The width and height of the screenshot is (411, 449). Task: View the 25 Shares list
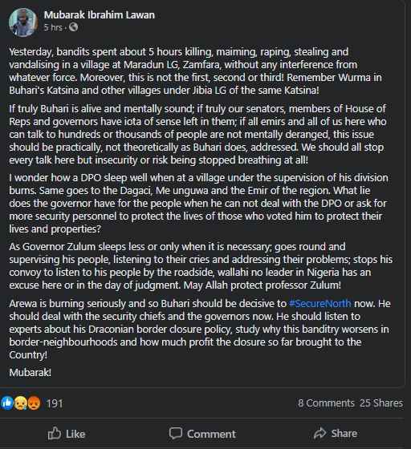[x=381, y=403]
